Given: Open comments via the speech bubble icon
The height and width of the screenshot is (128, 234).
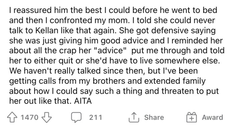Looking at the screenshot, I should [x=76, y=117].
